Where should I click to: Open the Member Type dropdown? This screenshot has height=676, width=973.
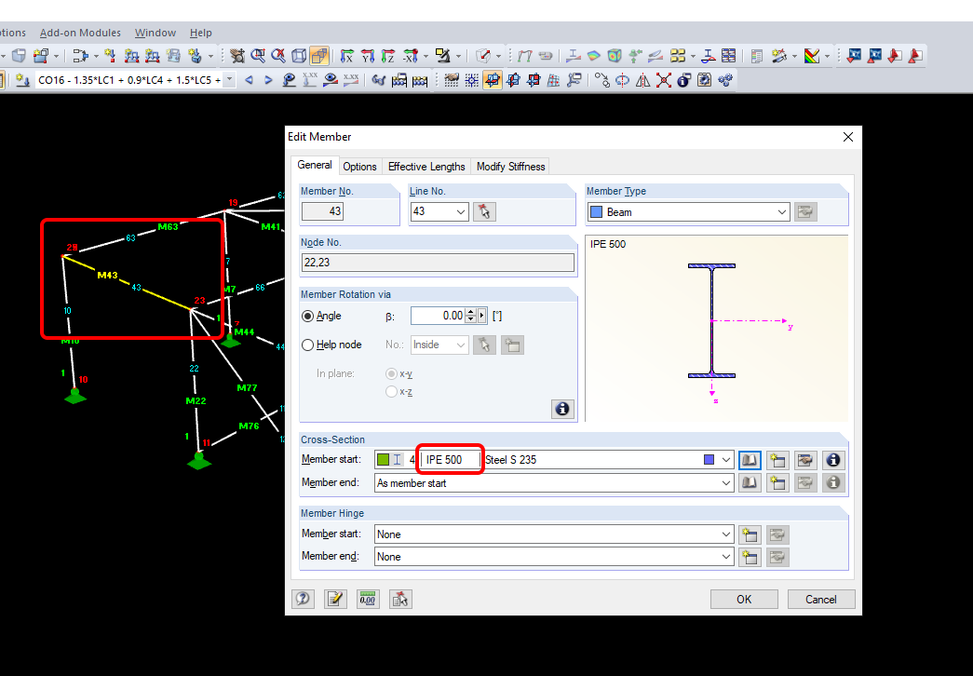781,212
